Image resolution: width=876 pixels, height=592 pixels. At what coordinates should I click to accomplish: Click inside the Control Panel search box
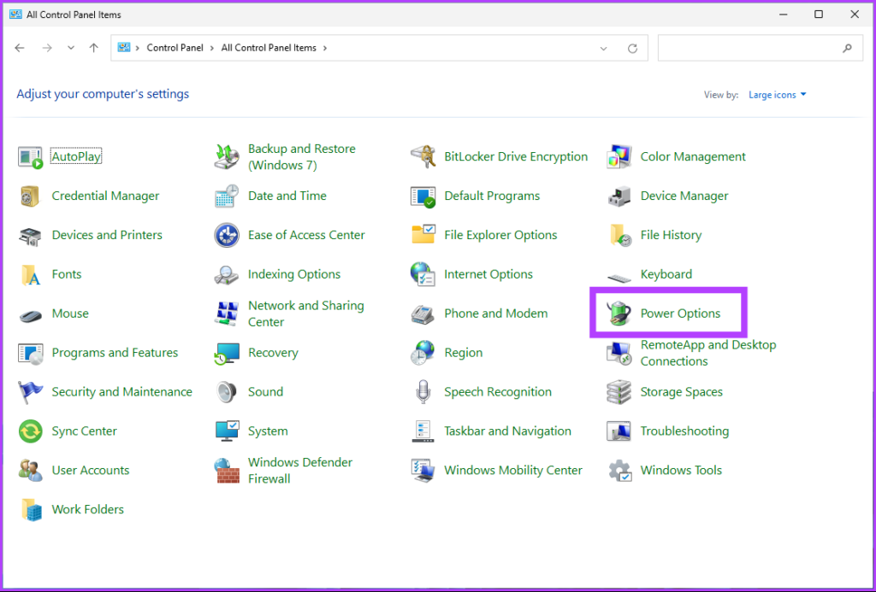coord(749,49)
